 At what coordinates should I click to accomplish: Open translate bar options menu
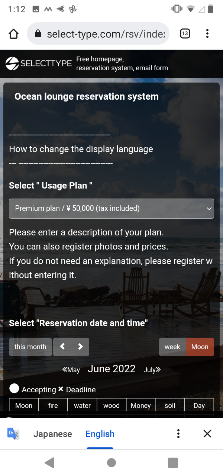[178, 434]
